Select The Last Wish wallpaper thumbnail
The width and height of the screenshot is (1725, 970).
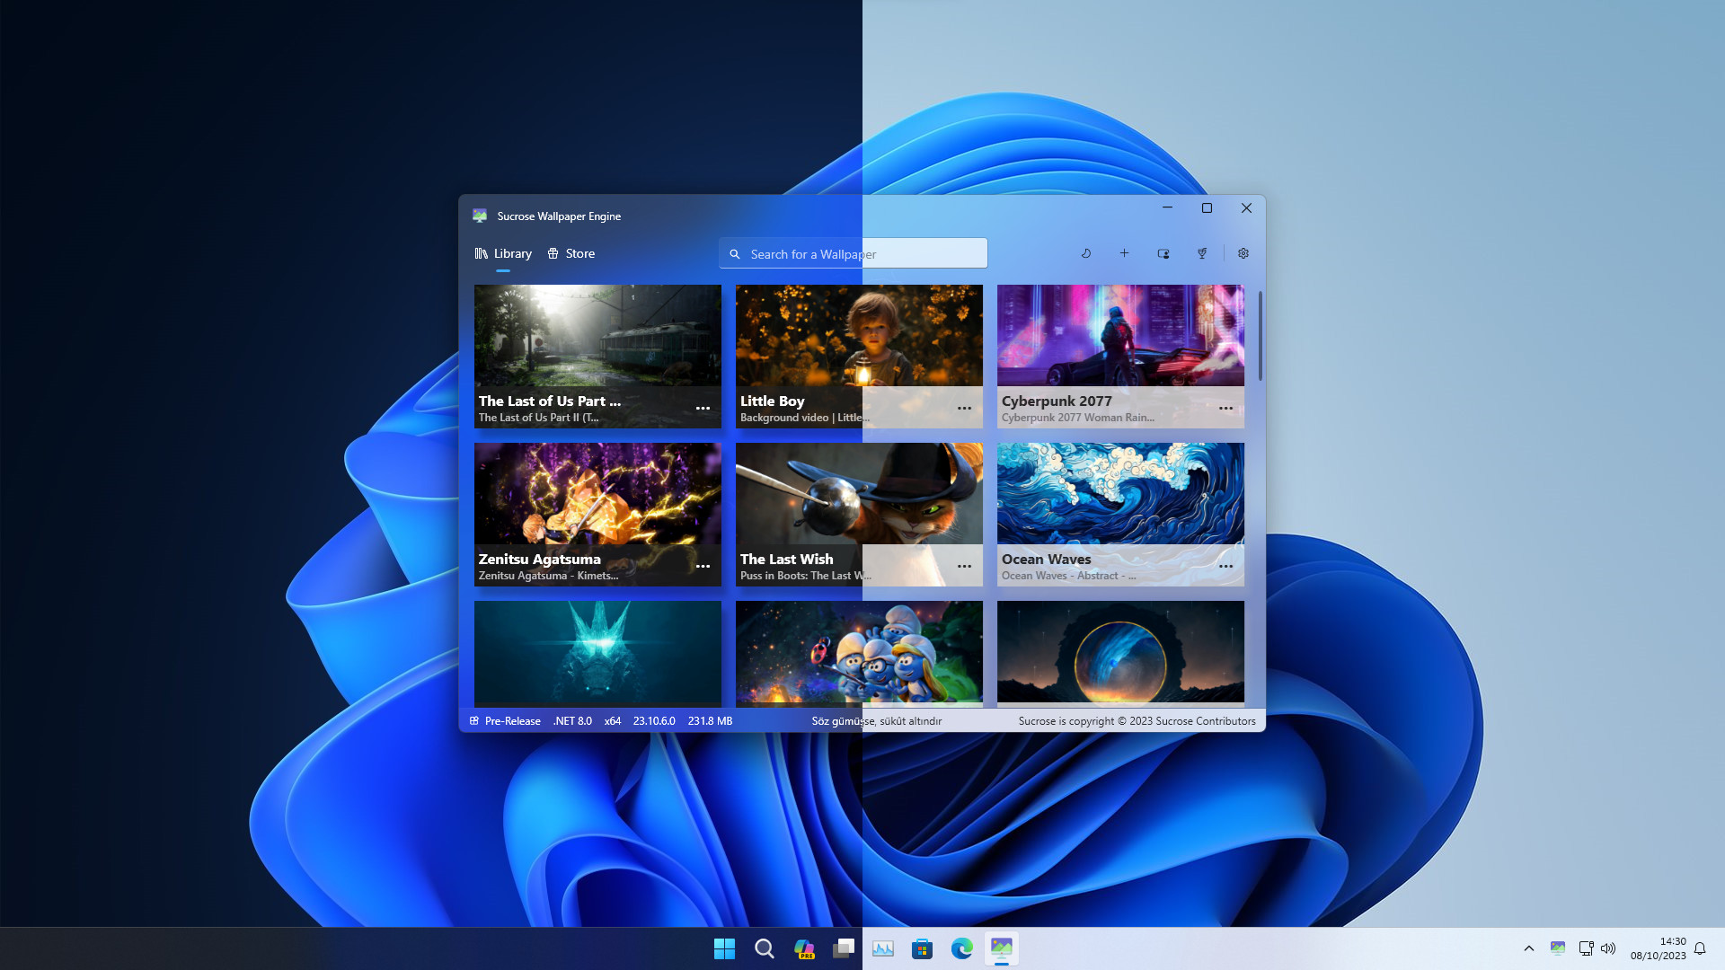pyautogui.click(x=859, y=494)
